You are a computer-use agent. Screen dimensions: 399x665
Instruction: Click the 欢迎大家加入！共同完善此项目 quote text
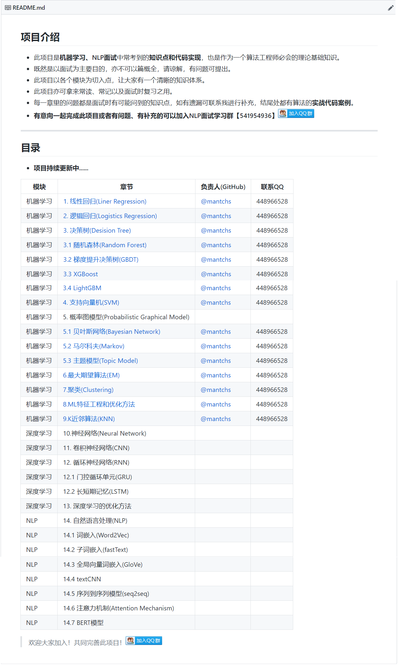(75, 643)
